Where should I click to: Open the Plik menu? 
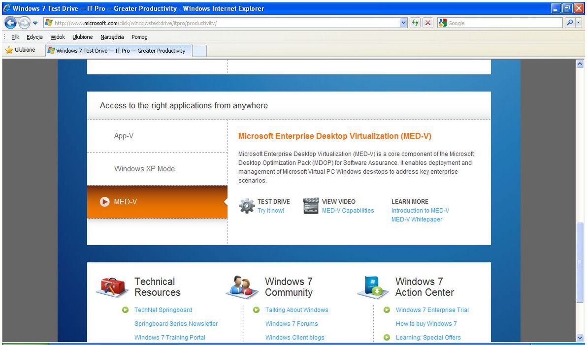click(x=15, y=37)
